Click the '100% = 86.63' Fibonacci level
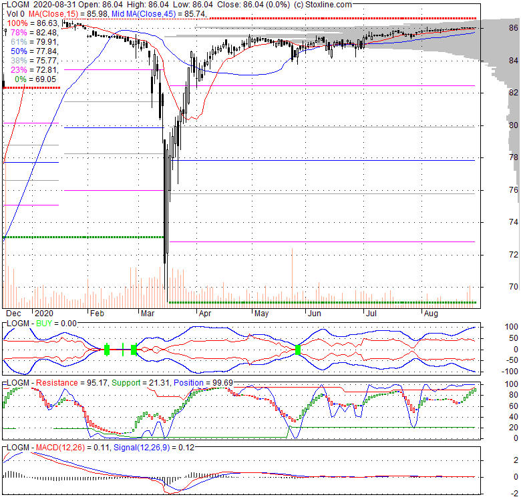 33,23
